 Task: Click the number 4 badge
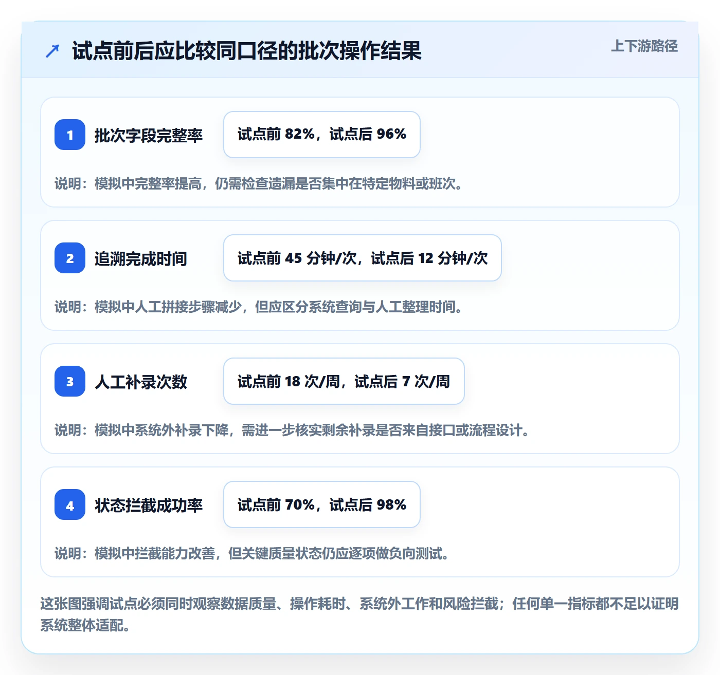(70, 504)
